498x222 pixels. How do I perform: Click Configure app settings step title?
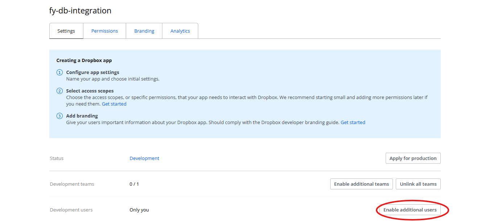click(92, 72)
